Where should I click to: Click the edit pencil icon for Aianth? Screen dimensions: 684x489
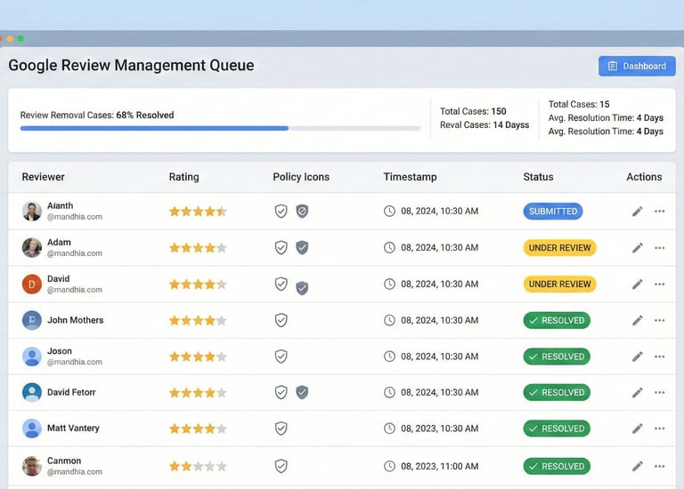click(637, 212)
